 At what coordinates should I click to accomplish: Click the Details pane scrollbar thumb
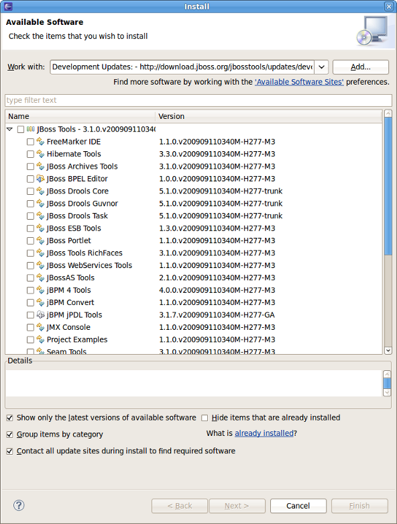tap(387, 383)
